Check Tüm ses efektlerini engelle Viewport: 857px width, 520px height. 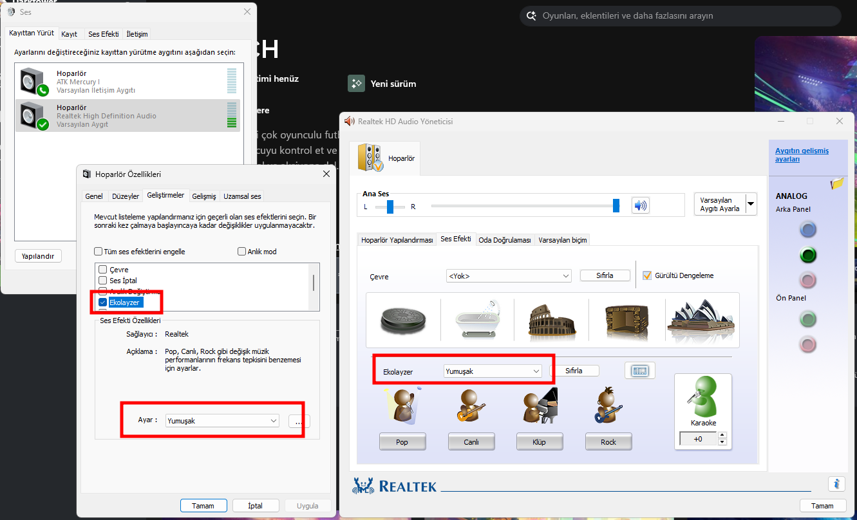[98, 252]
